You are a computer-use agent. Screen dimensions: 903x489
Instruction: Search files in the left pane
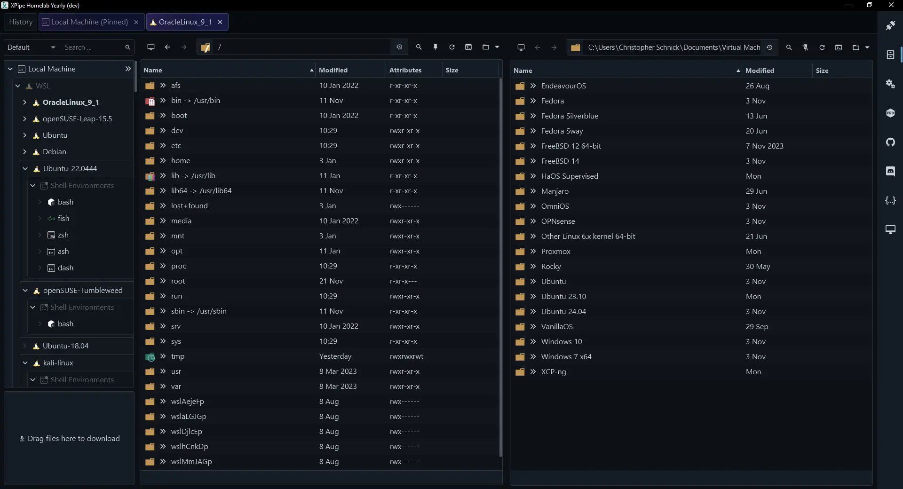(x=419, y=47)
